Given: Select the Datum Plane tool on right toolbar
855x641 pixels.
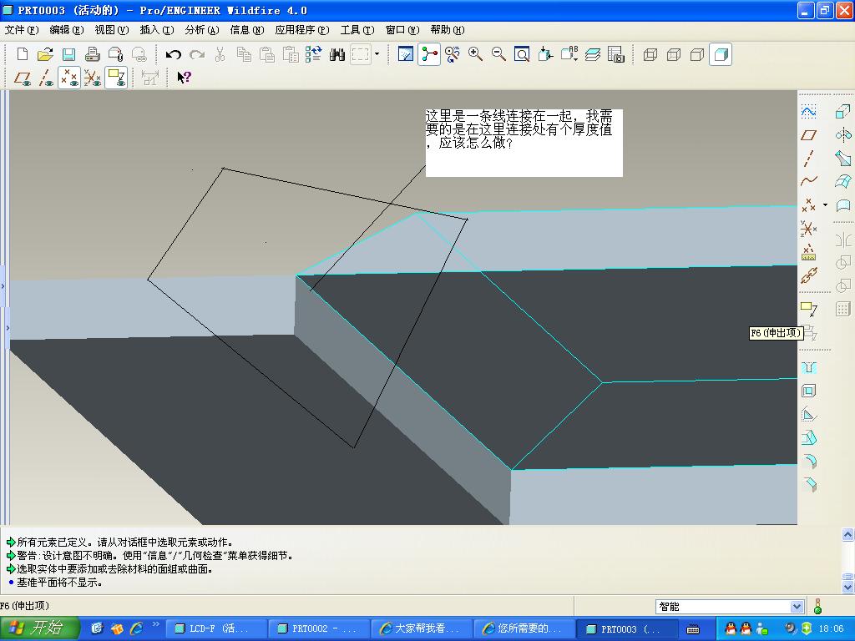Looking at the screenshot, I should pyautogui.click(x=808, y=135).
